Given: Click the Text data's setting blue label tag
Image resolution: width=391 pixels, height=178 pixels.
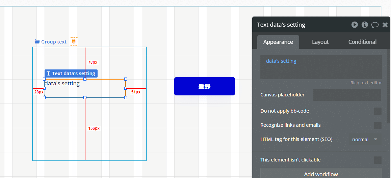Looking at the screenshot, I should (x=71, y=73).
